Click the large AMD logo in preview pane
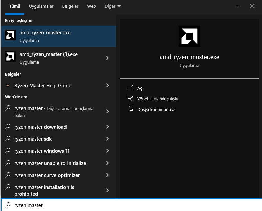Viewport: 262px width, 211px height. (189, 36)
